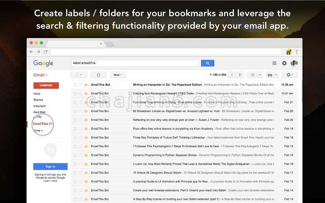Select checkbox for 'I Followed This Psychologist's' email

point(75,146)
